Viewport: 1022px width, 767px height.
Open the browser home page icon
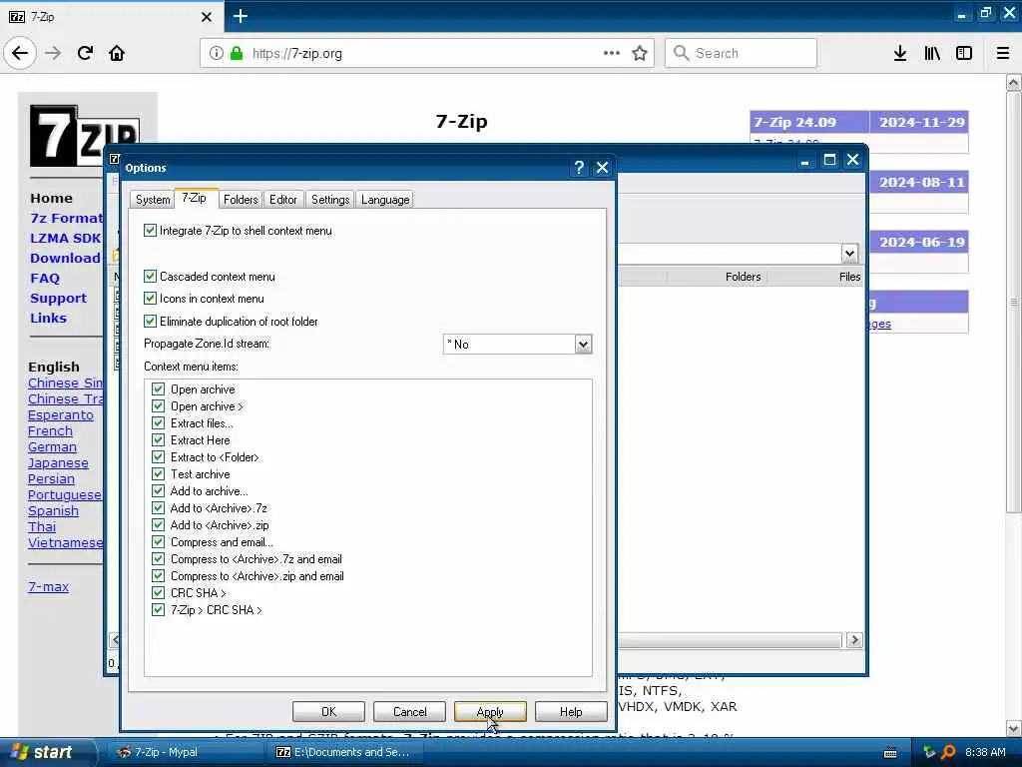click(117, 53)
